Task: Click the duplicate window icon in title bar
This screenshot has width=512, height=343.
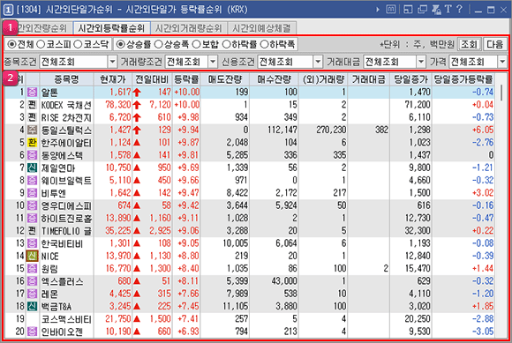Action: (x=422, y=10)
